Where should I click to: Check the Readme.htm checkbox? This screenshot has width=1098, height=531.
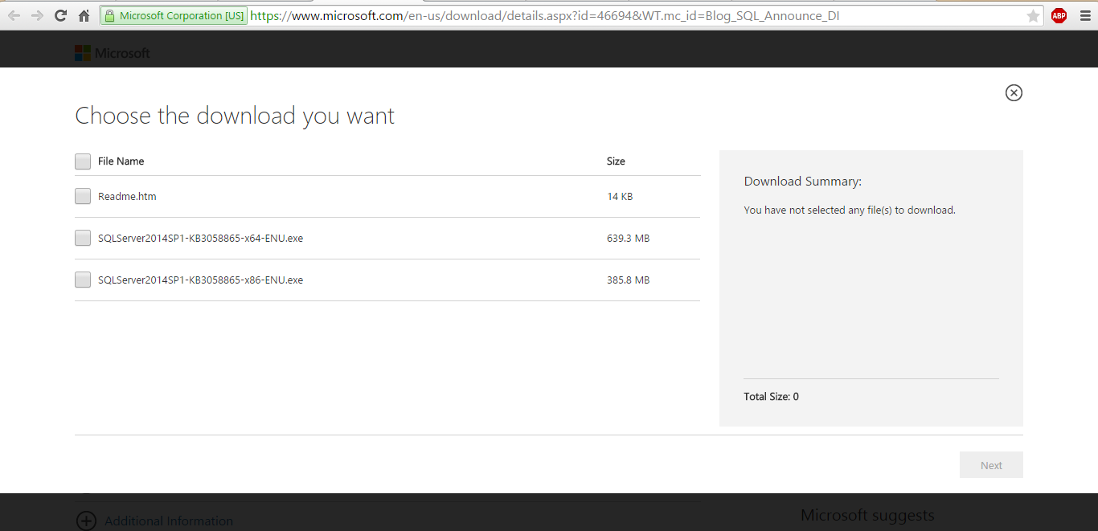point(83,196)
